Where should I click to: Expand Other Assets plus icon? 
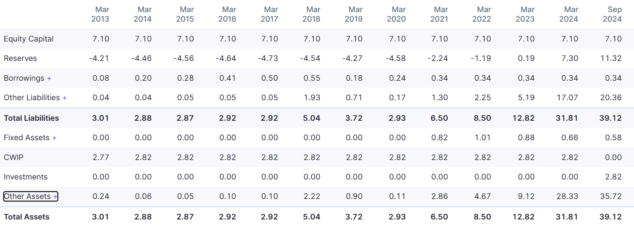(x=55, y=197)
